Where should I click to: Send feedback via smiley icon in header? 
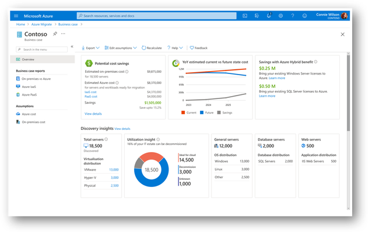point(304,16)
